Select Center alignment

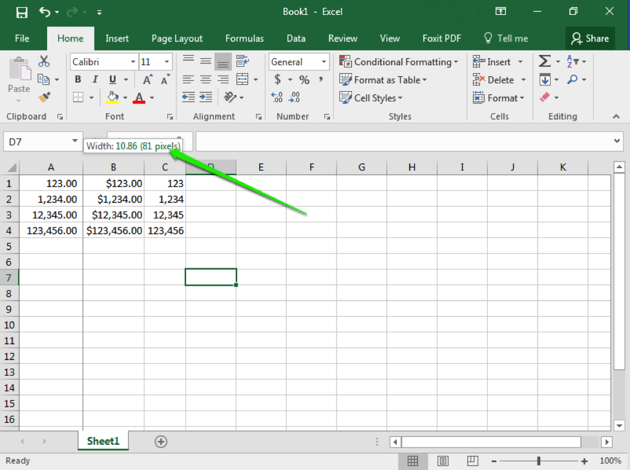205,79
